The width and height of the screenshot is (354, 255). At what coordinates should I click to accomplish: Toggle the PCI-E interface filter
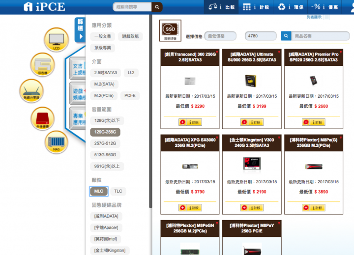(130, 96)
